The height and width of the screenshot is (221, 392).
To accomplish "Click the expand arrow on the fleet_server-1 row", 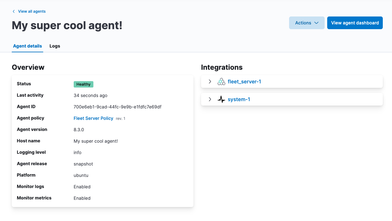I will pos(210,81).
